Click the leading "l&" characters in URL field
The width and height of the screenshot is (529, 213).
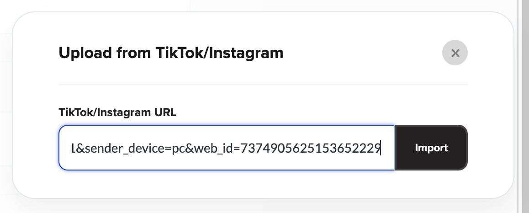click(x=76, y=148)
